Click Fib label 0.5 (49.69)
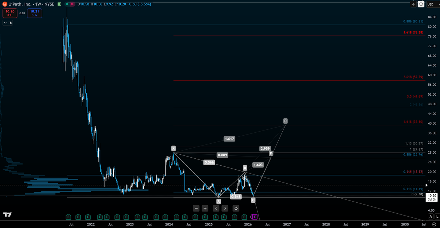Viewport: 440px width, 228px height. coord(415,96)
